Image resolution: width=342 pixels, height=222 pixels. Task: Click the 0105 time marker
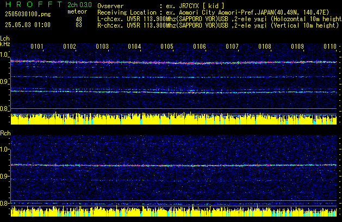(x=167, y=47)
